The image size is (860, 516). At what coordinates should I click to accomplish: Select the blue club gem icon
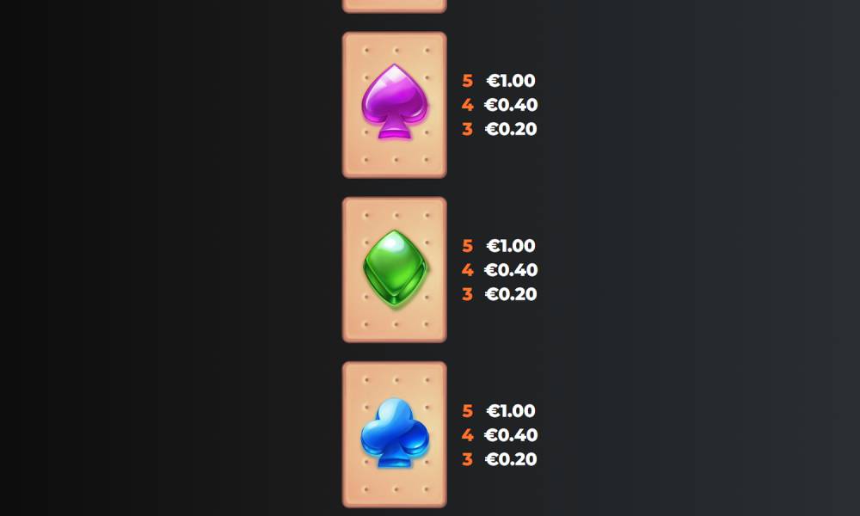point(395,433)
